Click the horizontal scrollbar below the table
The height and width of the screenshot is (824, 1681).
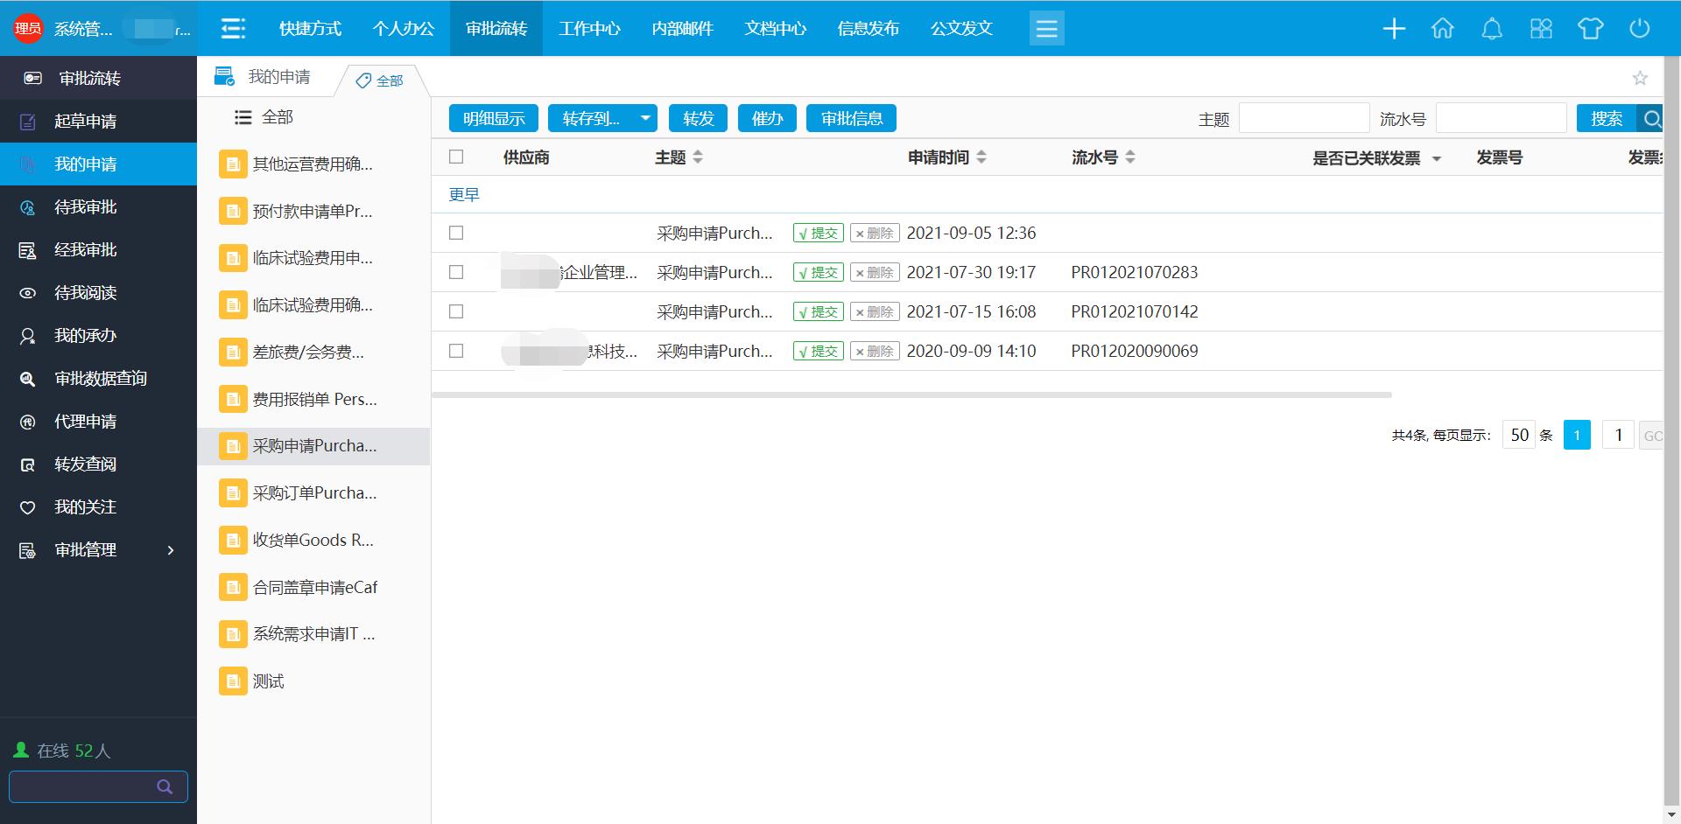[911, 395]
